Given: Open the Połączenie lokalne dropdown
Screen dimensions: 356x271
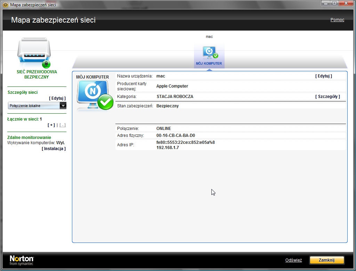Looking at the screenshot, I should pos(37,106).
